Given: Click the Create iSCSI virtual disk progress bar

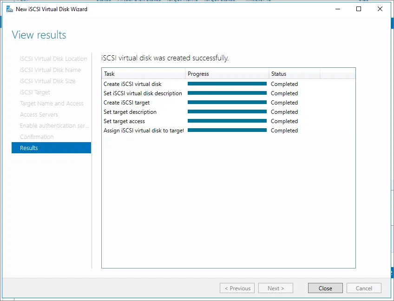Looking at the screenshot, I should click(227, 84).
